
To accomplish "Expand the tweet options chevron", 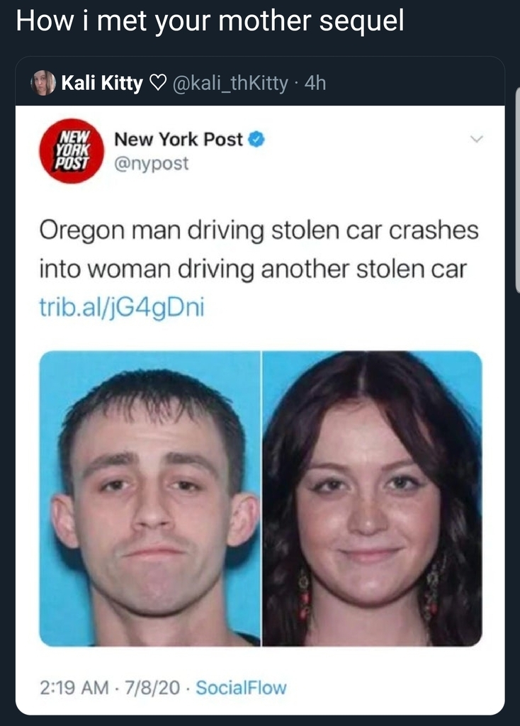I will (476, 138).
